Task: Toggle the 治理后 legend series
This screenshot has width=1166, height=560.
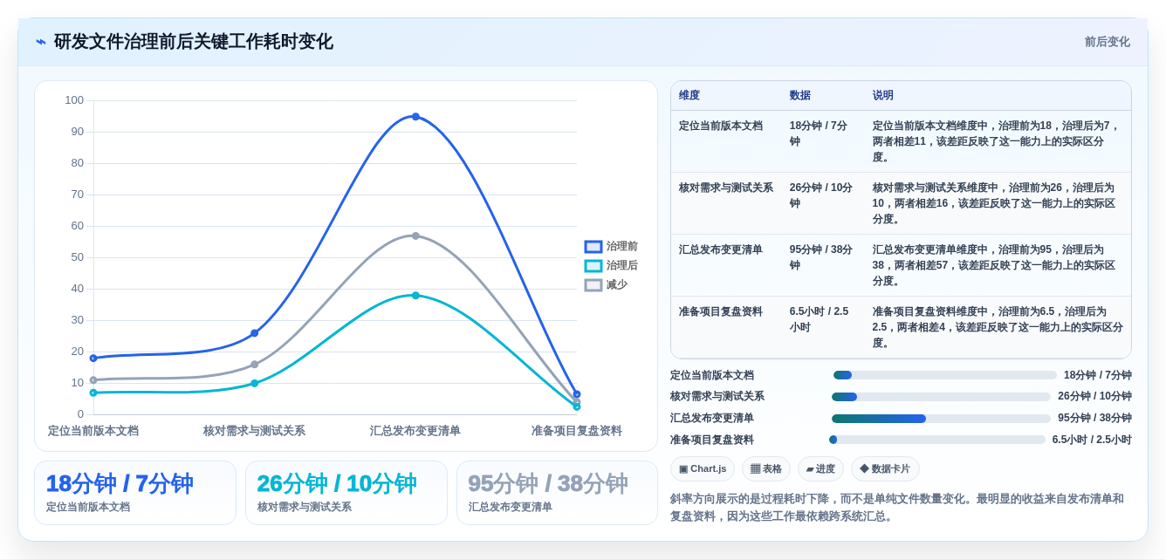Action: point(611,266)
